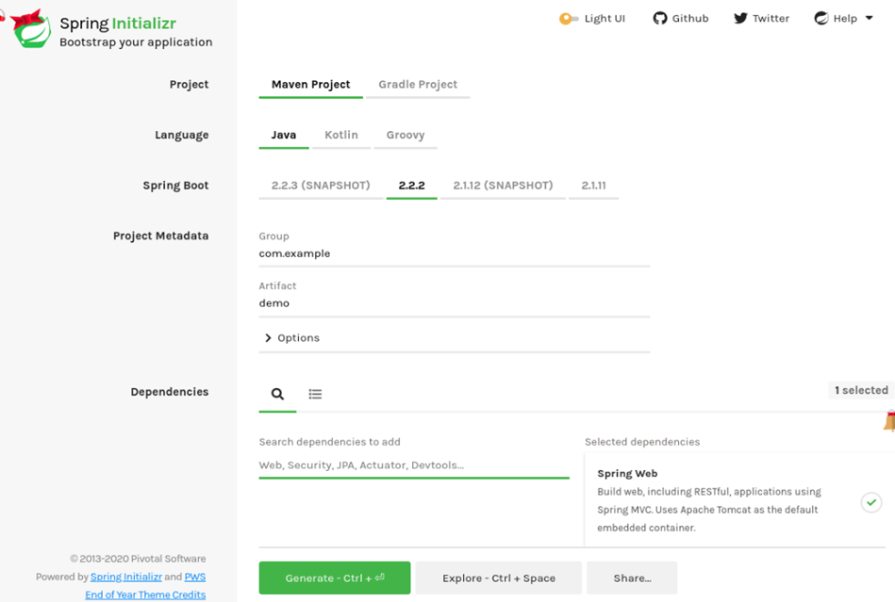Remove Spring Web via checkmark icon

click(871, 502)
